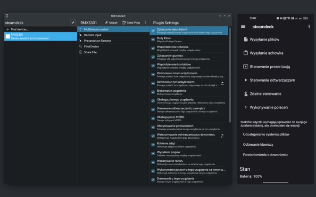Open Presentation Remote

point(114,41)
